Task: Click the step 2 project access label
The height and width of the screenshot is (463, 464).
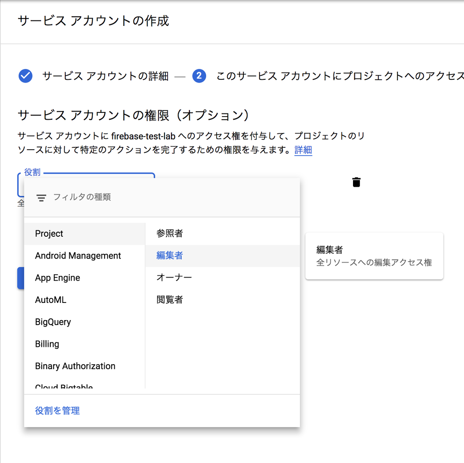Action: click(340, 76)
